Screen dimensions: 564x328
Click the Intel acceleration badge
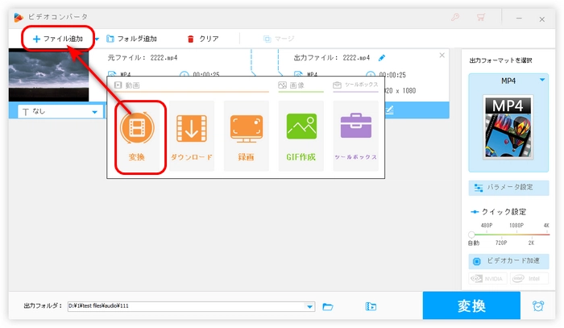[x=529, y=278]
